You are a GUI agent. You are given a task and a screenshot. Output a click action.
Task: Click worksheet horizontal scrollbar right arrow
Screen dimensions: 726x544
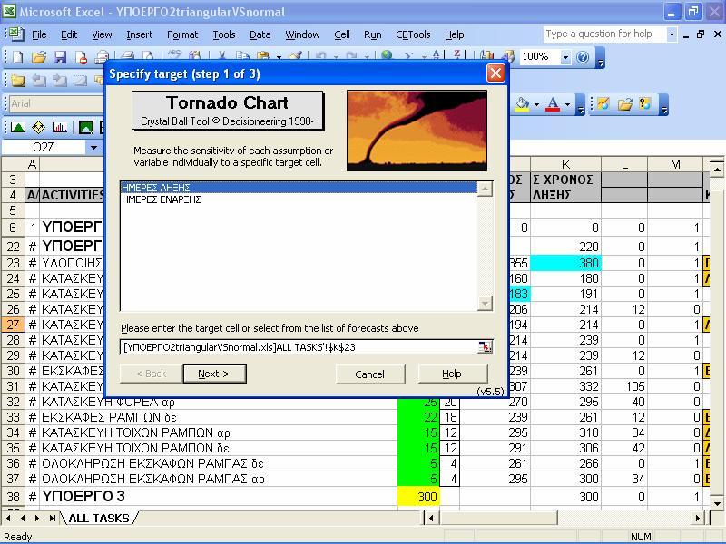pyautogui.click(x=698, y=518)
